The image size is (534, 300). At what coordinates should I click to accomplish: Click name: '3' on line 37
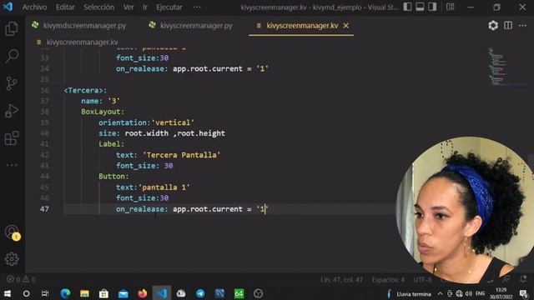[100, 101]
